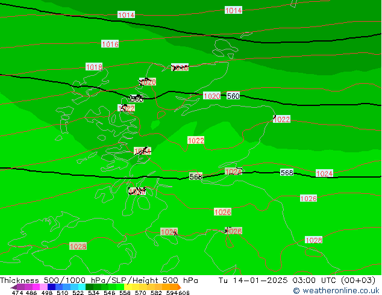Select the 568 label right of 1024
The image size is (382, 295).
click(287, 173)
